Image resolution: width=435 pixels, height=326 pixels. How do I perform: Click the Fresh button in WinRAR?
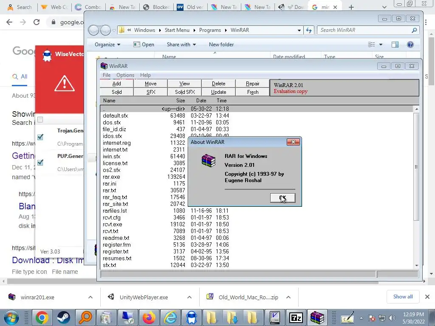pyautogui.click(x=252, y=92)
